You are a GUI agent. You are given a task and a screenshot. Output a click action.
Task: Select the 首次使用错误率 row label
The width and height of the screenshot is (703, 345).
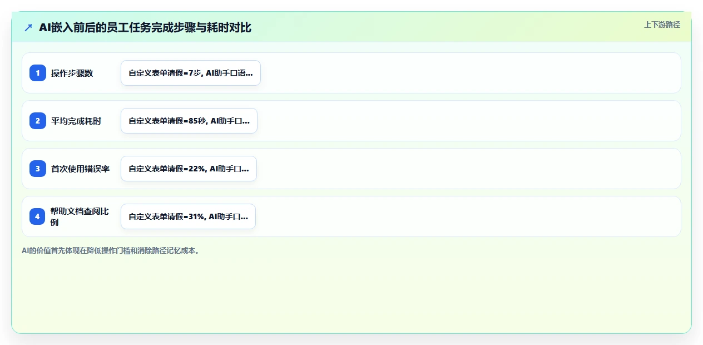[x=81, y=169]
